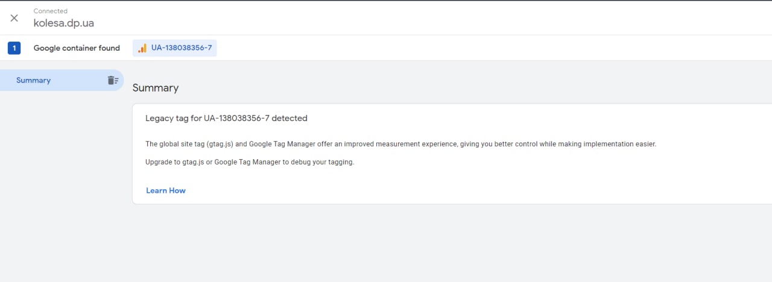
Task: Click the "Google container found" label
Action: pos(77,48)
